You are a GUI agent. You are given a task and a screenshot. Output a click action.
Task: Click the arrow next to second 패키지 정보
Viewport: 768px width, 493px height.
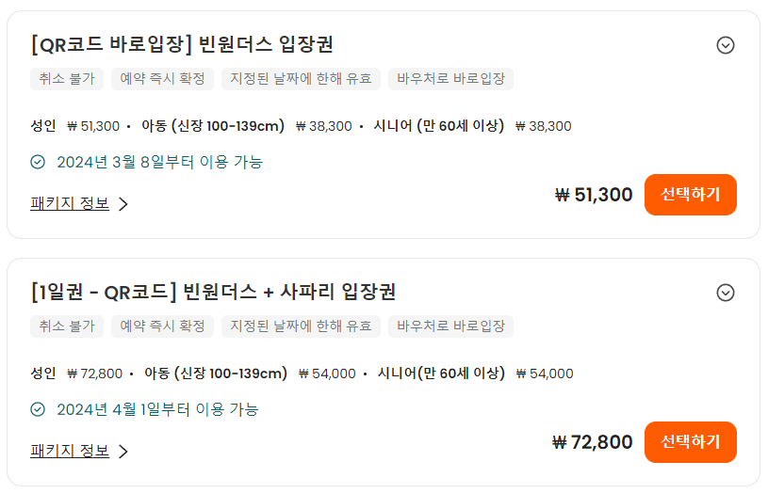(x=123, y=452)
